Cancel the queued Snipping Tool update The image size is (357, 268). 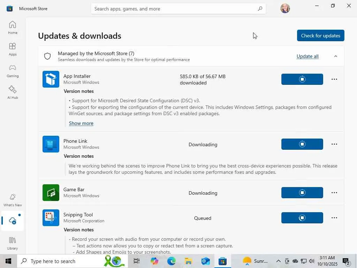[x=302, y=218]
